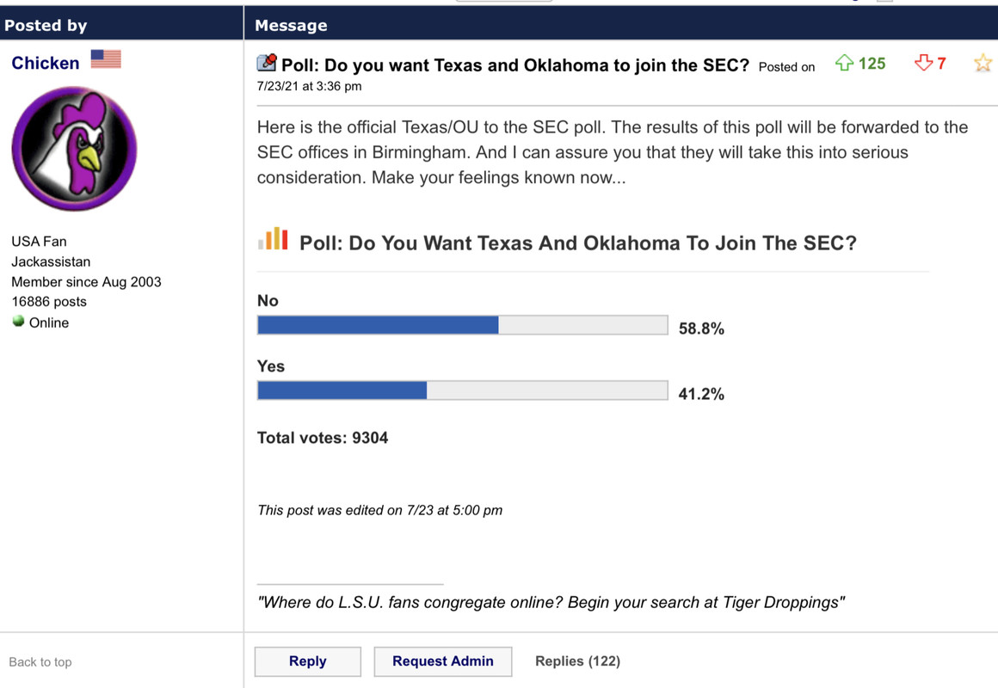Click the Message column header
Image resolution: width=998 pixels, height=688 pixels.
(x=291, y=26)
